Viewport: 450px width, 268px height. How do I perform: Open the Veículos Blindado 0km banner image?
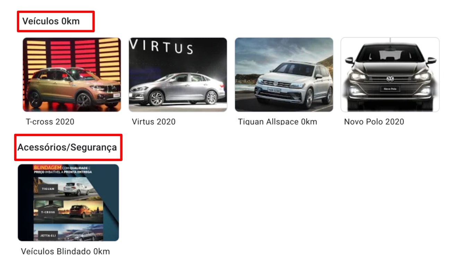(x=68, y=203)
